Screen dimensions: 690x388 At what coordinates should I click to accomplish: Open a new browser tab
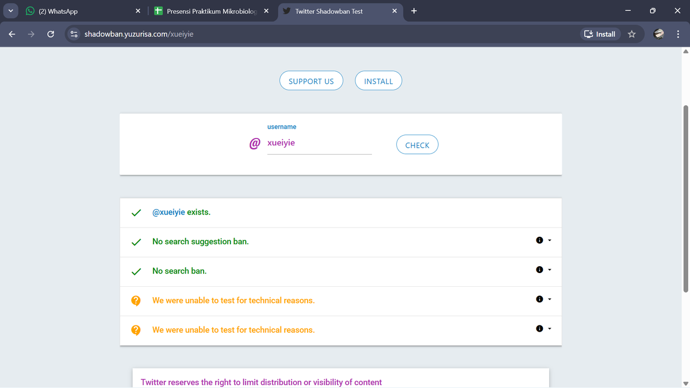pos(414,11)
